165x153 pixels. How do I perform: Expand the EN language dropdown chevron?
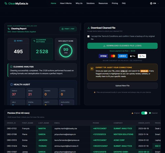coord(158,3)
